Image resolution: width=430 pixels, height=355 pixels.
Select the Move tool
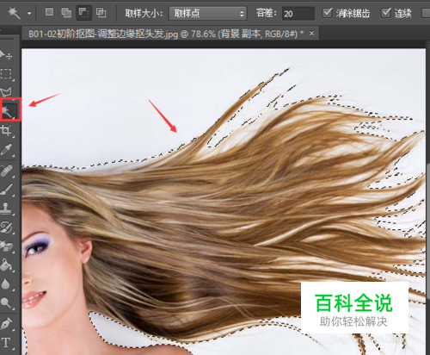pyautogui.click(x=6, y=54)
